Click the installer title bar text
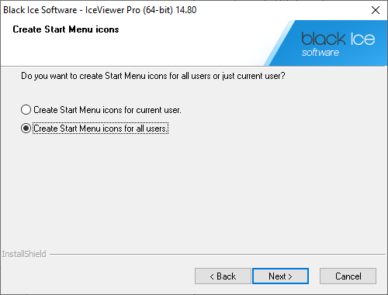388x295 pixels. click(100, 10)
